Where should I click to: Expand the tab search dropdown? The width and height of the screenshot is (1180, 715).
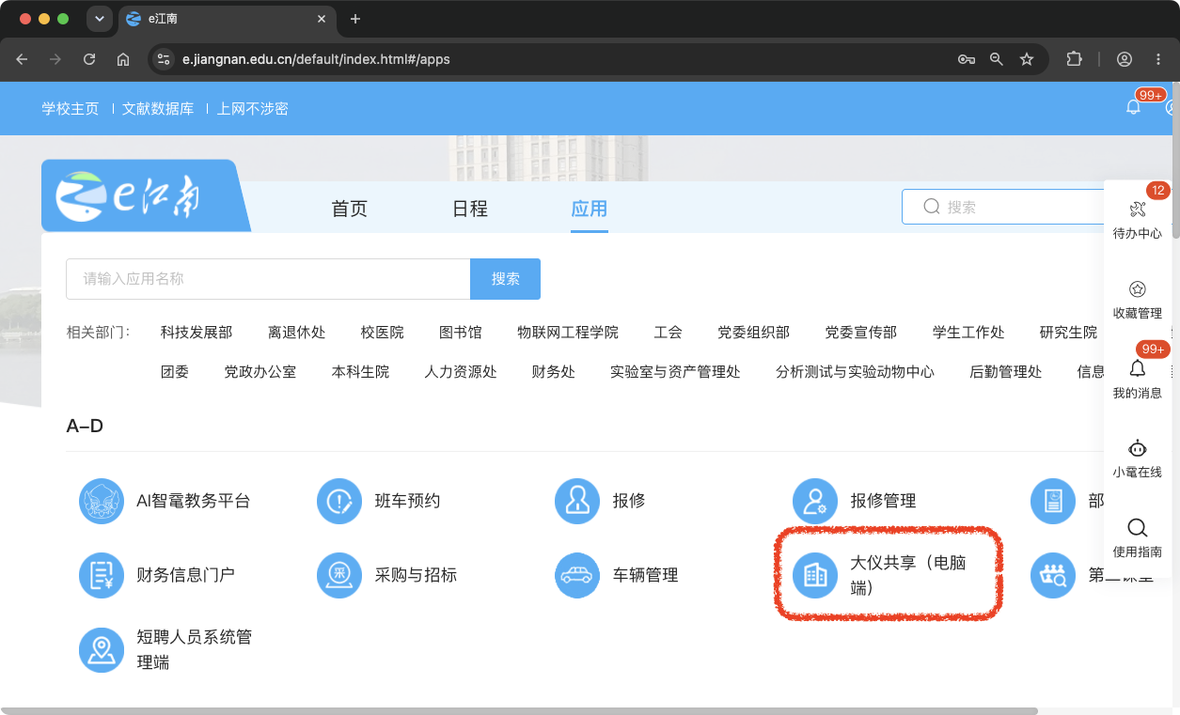99,19
